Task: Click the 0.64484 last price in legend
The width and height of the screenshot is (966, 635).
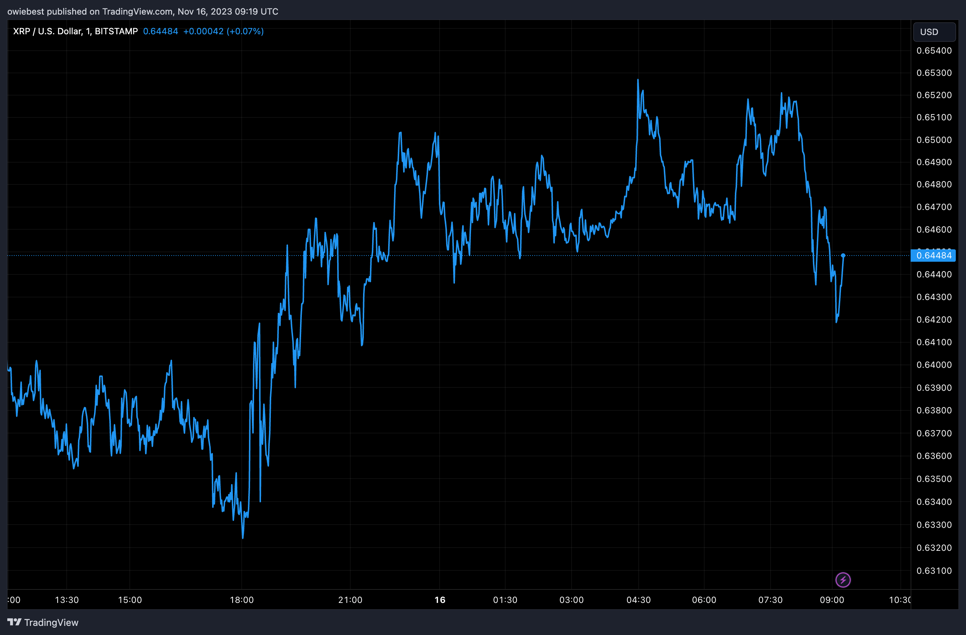Action: tap(160, 31)
